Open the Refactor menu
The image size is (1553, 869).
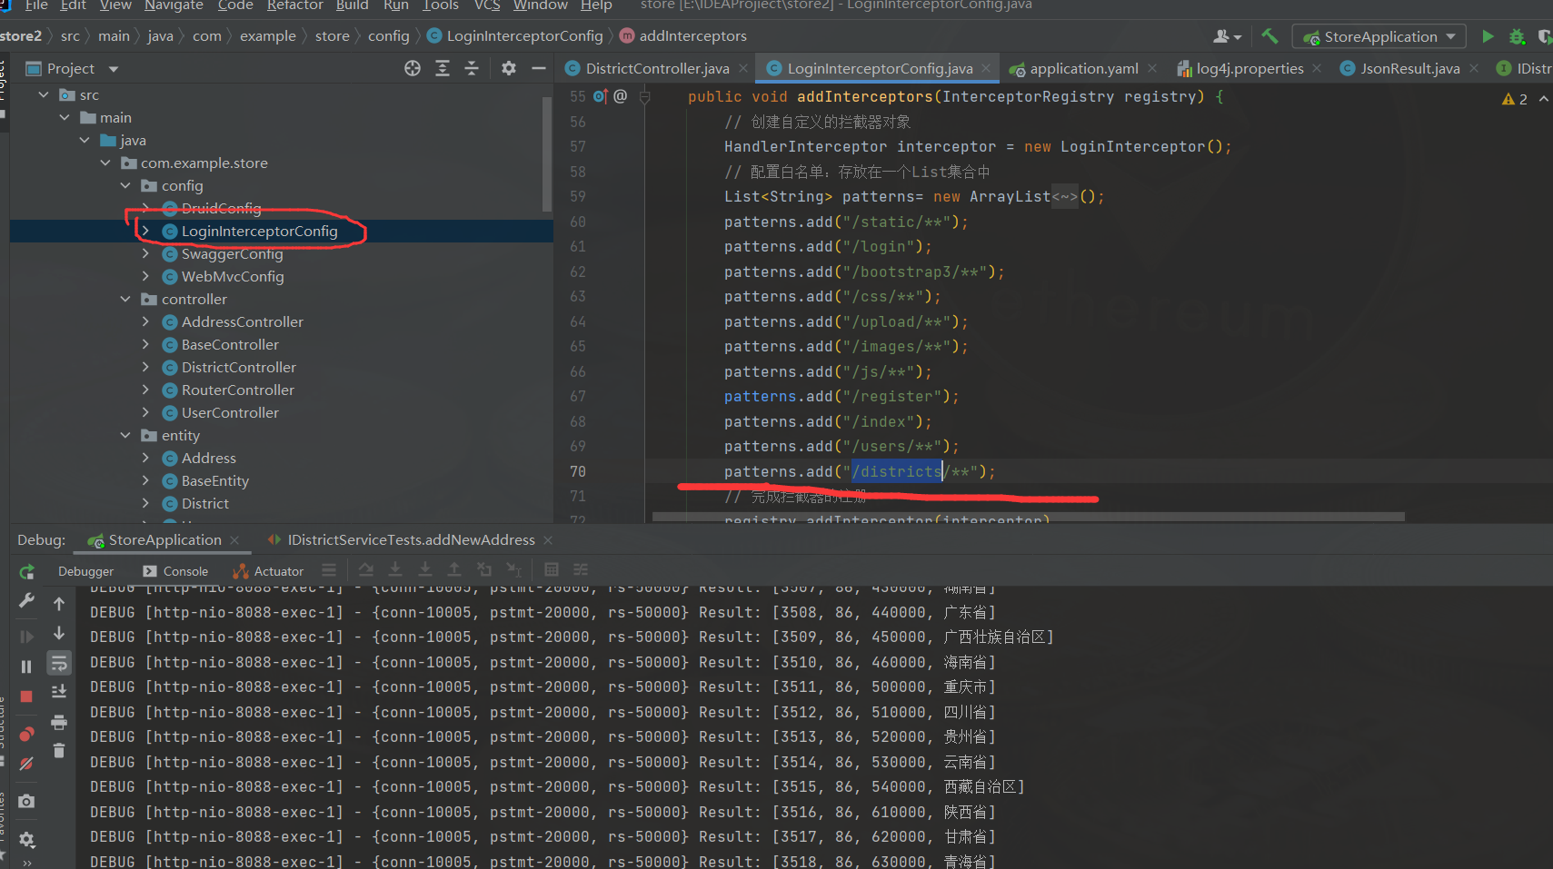pyautogui.click(x=294, y=5)
